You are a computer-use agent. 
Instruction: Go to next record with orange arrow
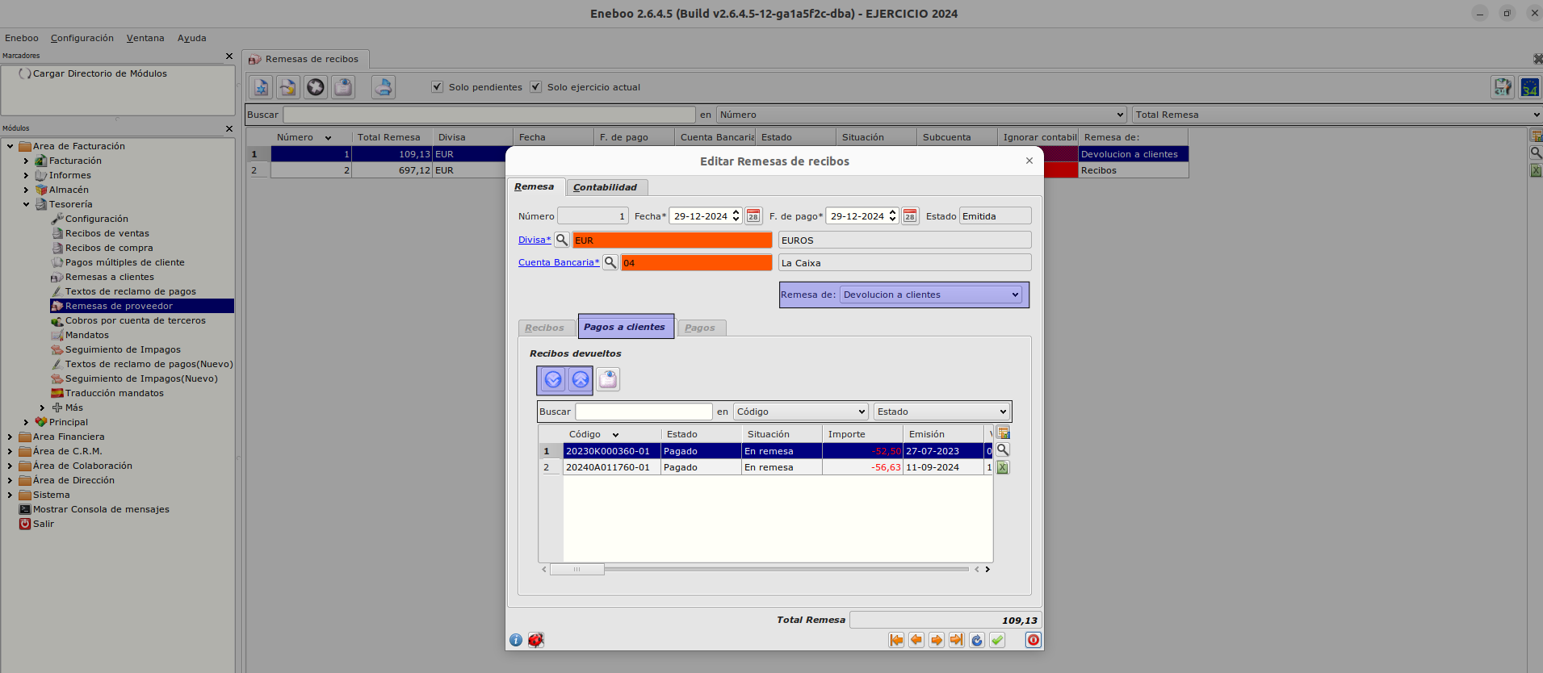click(937, 640)
